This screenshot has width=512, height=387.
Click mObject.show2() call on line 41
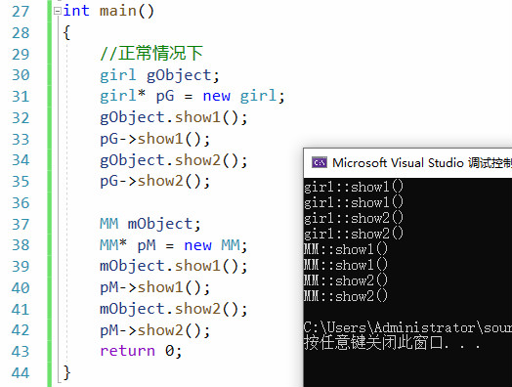click(174, 309)
